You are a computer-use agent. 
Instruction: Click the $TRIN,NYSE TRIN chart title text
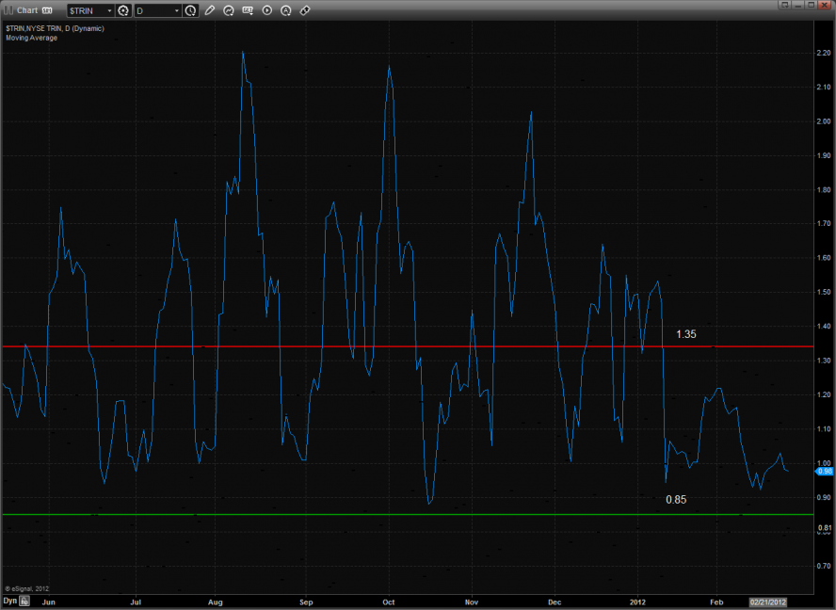click(x=54, y=28)
